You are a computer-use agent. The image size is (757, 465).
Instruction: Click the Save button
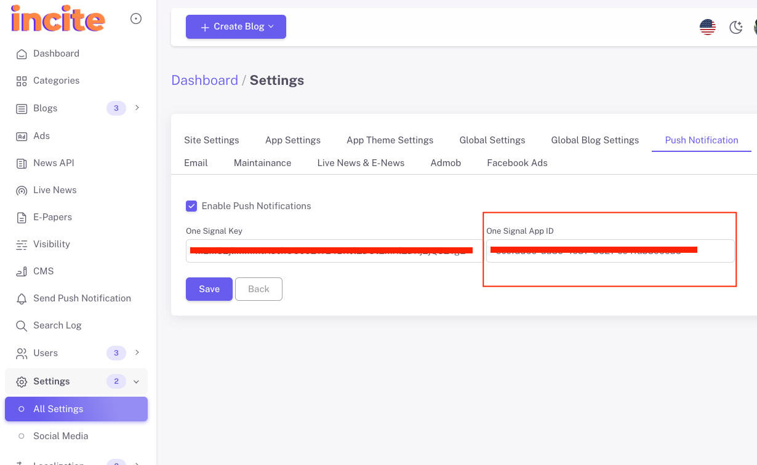pyautogui.click(x=209, y=289)
